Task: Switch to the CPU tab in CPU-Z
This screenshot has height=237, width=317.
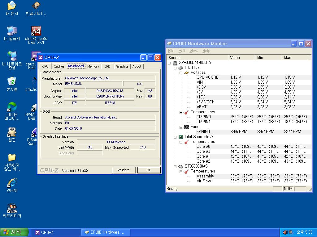Action: [x=45, y=66]
